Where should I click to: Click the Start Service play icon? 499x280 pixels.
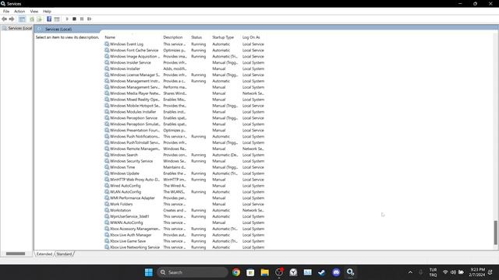(67, 19)
